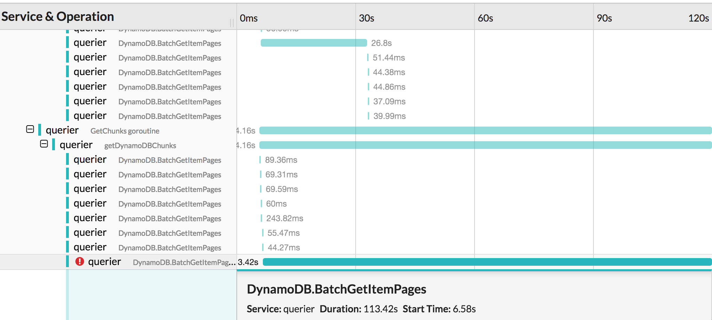Click the GetChunks goroutine operation label
Viewport: 712px width, 320px height.
click(125, 131)
